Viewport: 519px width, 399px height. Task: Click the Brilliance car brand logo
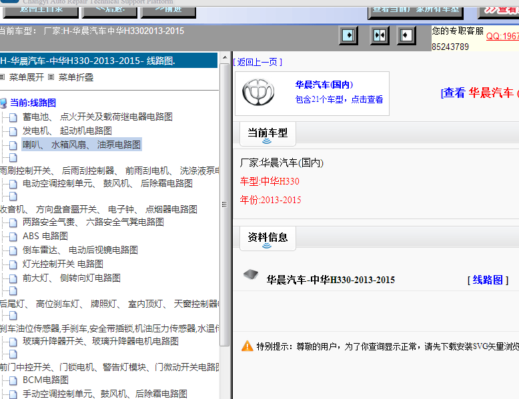click(x=258, y=92)
